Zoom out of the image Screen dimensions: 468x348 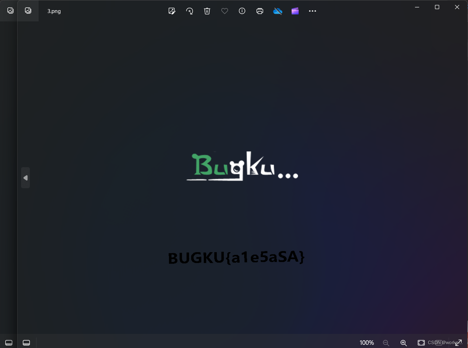tap(386, 343)
